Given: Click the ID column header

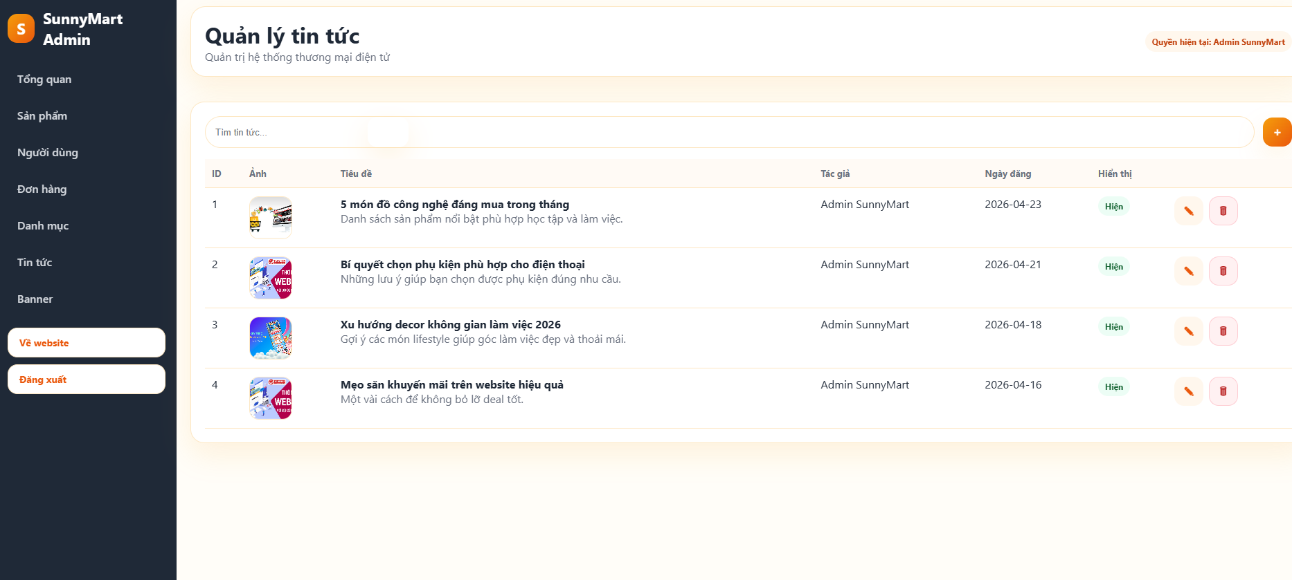Looking at the screenshot, I should (x=217, y=174).
